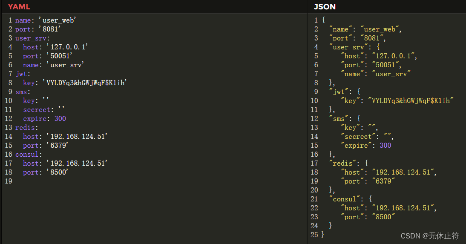Click the 'redis:' line in YAML editor
This screenshot has width=466, height=244.
coord(27,127)
